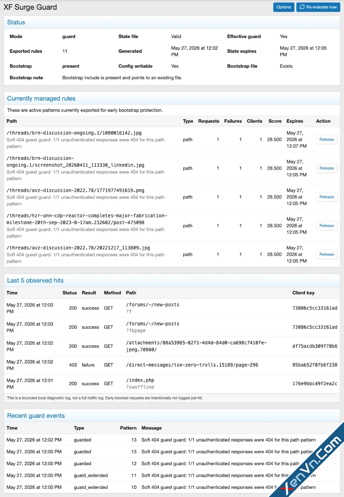Release rule for hzr-ann-cdp-reactor post-475098 path
The height and width of the screenshot is (497, 344).
point(327,226)
